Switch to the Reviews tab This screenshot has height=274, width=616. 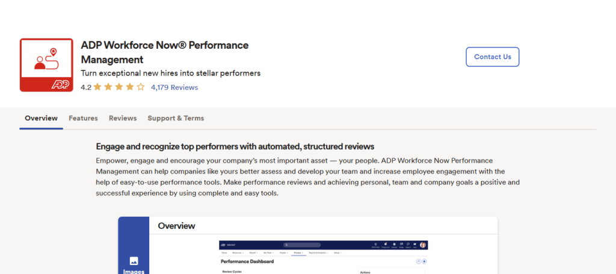(123, 118)
